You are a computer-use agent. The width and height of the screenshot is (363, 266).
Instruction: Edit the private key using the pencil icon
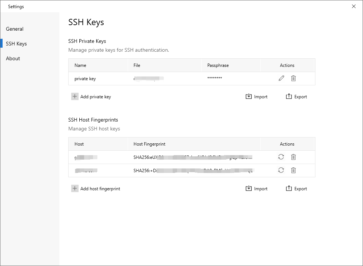(281, 78)
